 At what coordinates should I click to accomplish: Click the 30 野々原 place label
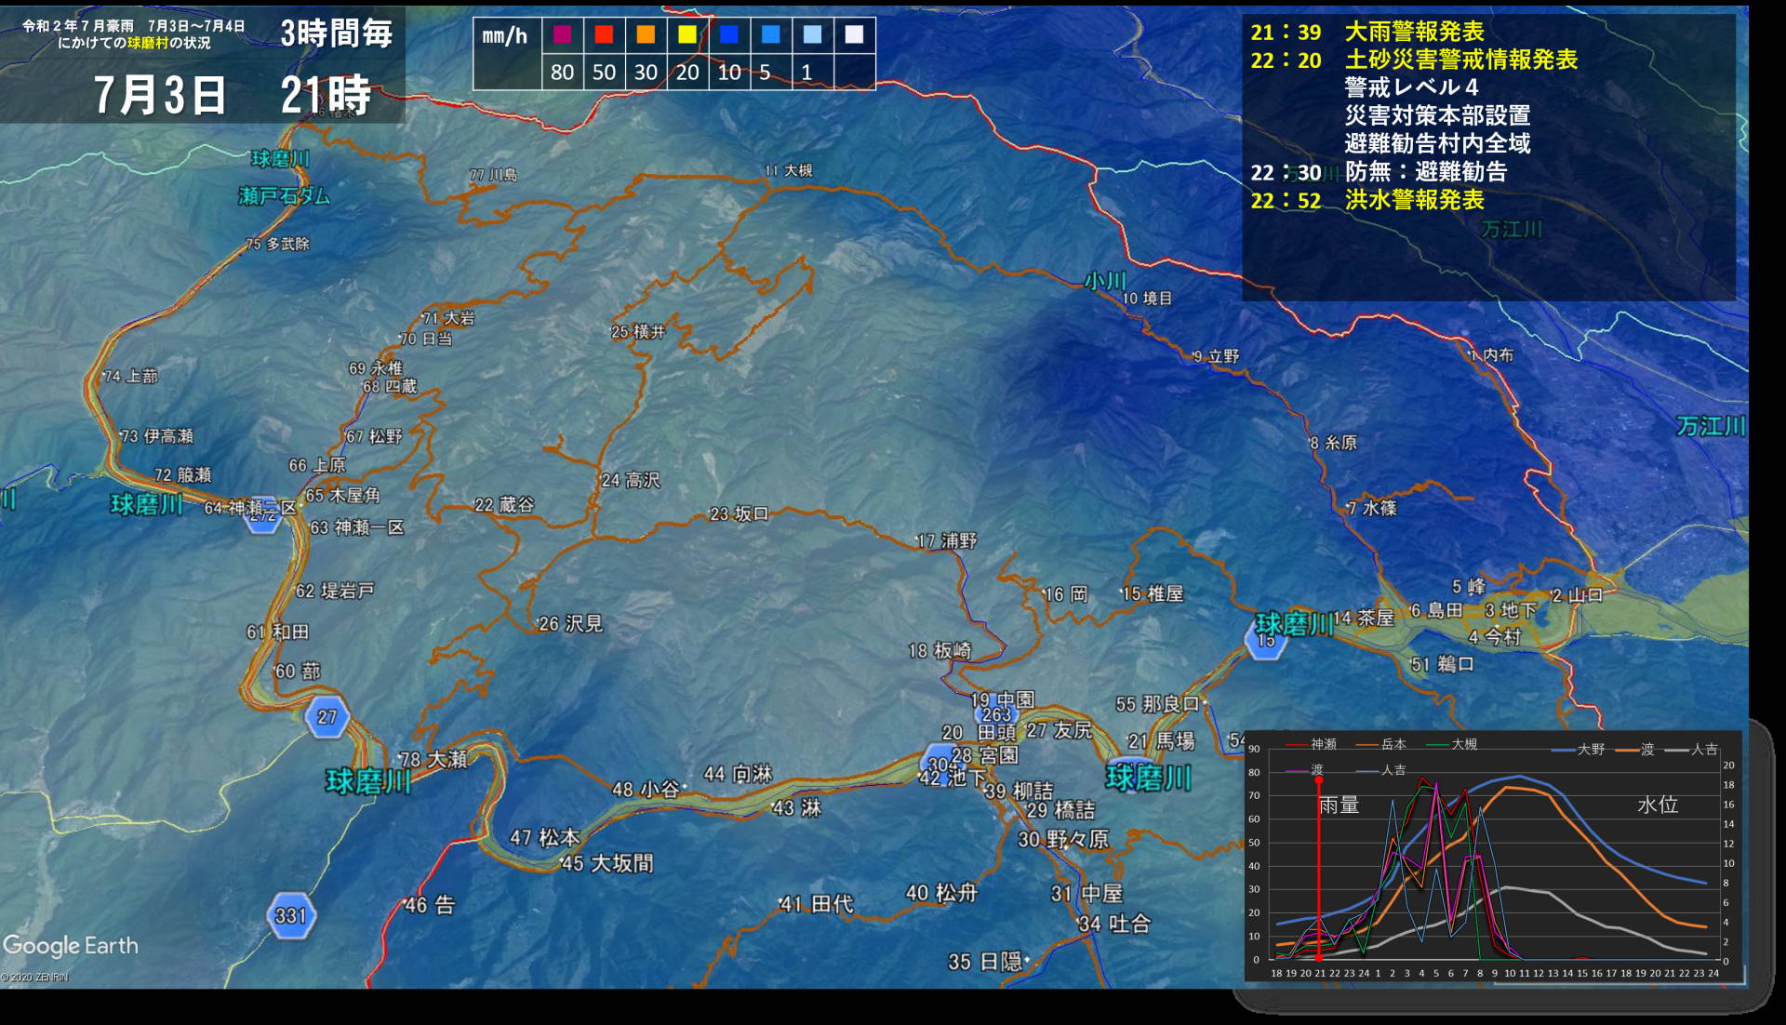click(1063, 840)
